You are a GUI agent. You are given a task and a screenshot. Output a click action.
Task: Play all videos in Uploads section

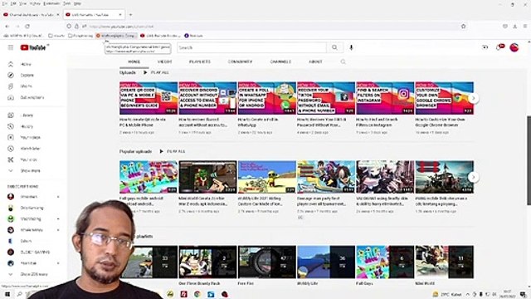(156, 72)
